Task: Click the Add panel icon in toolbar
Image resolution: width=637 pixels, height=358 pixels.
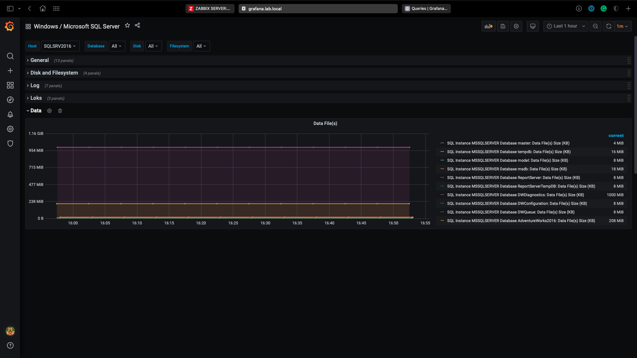Action: [x=488, y=26]
